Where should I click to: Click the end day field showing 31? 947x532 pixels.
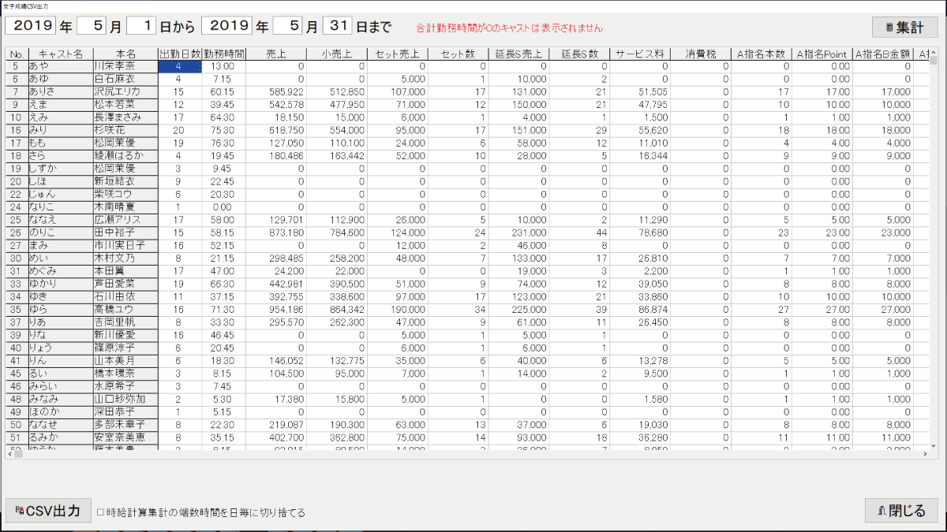[x=338, y=26]
